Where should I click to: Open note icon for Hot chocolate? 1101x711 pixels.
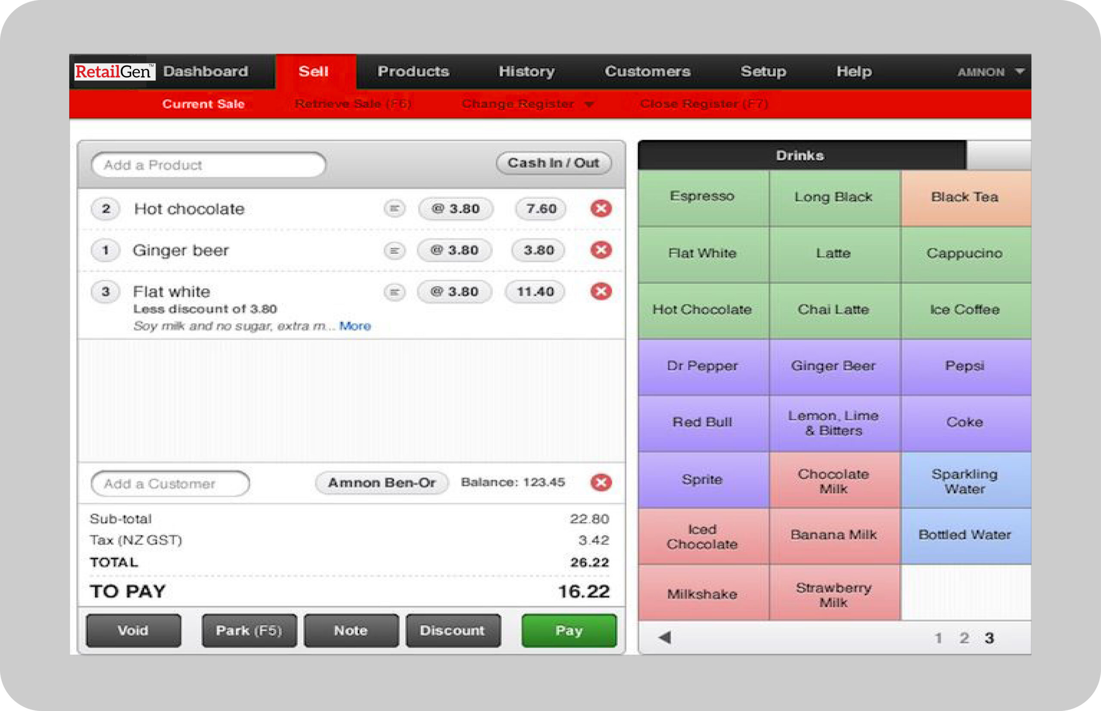pyautogui.click(x=394, y=209)
